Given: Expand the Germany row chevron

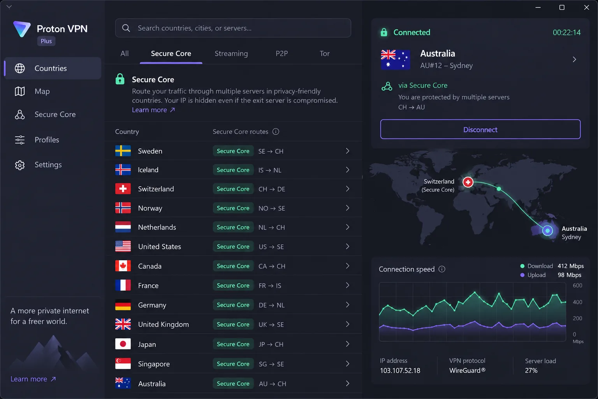Looking at the screenshot, I should [348, 305].
